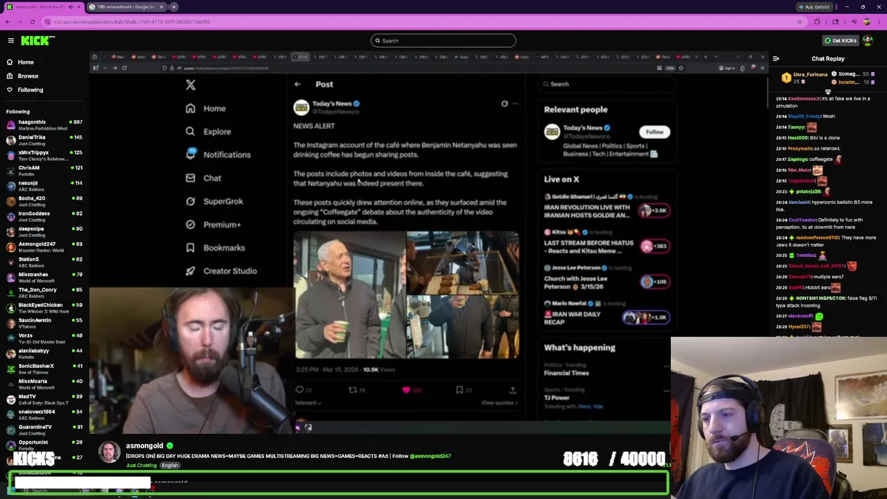Switch to the 19th amendment Google tab

pos(127,7)
